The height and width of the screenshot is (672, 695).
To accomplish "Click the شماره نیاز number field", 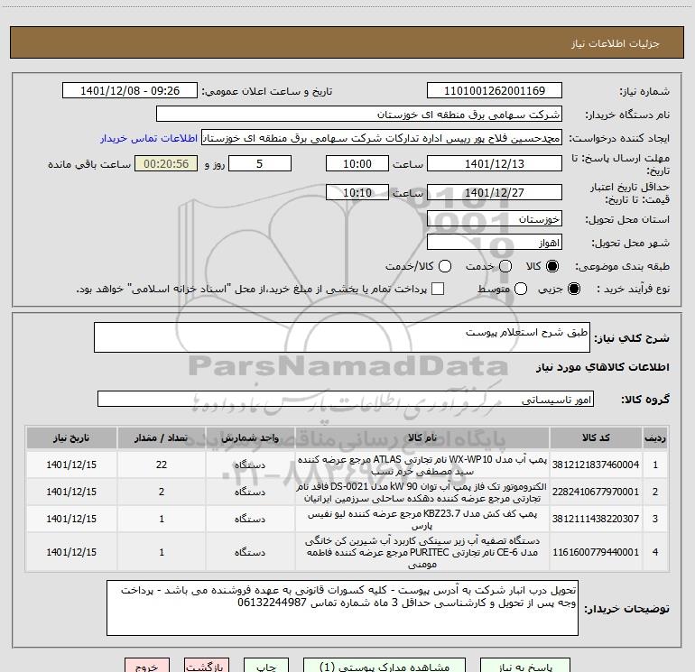I will [x=495, y=91].
